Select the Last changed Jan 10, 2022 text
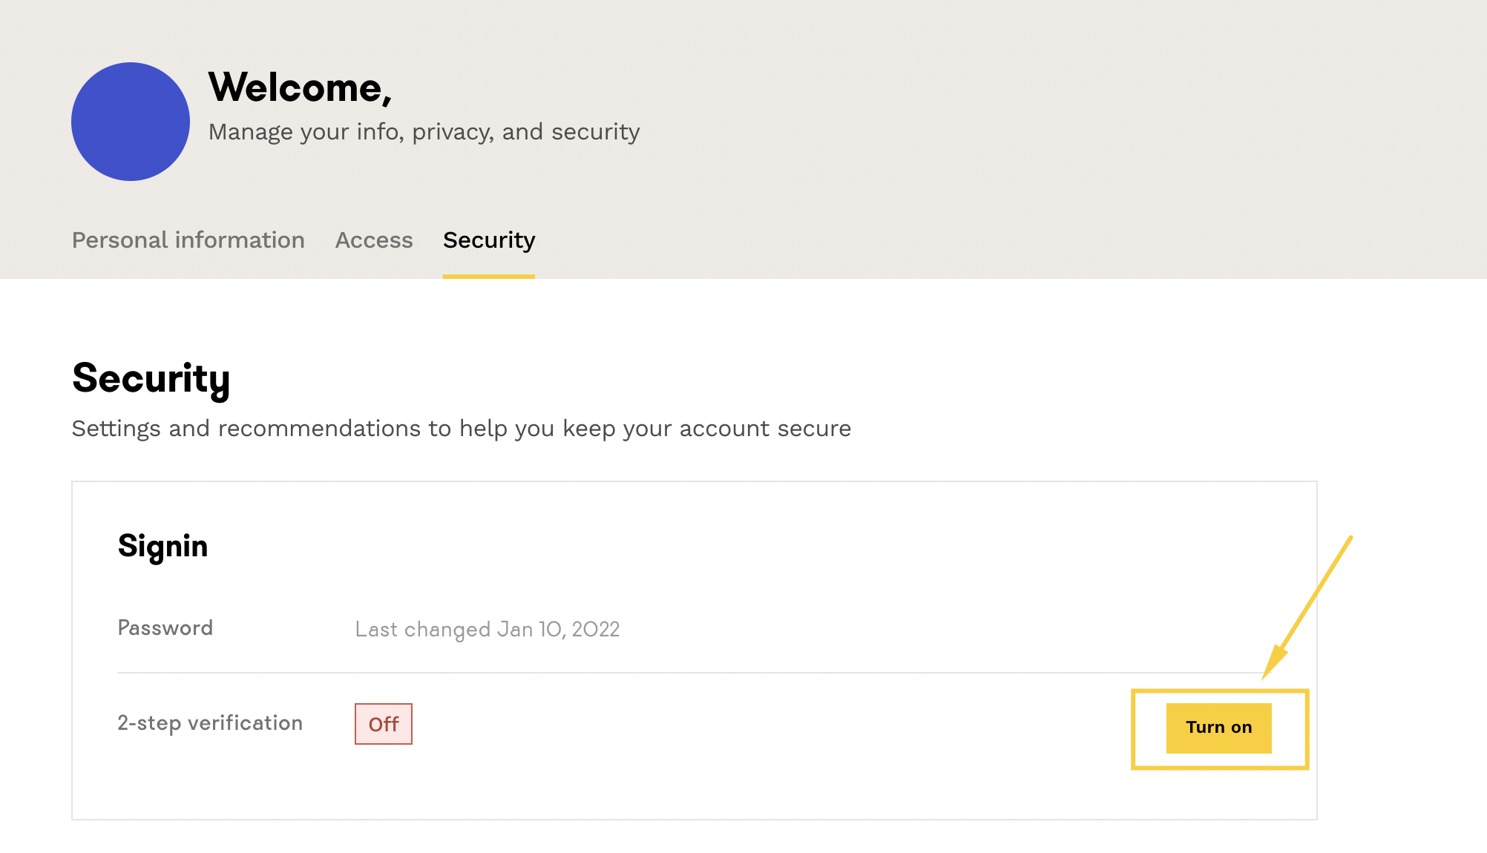1487x853 pixels. pos(488,630)
